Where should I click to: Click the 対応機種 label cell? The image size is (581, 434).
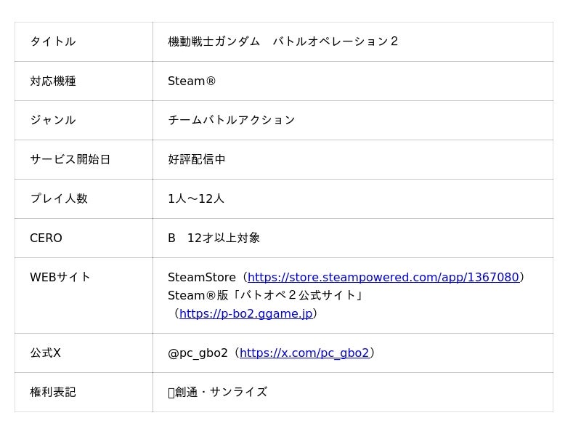pyautogui.click(x=53, y=81)
